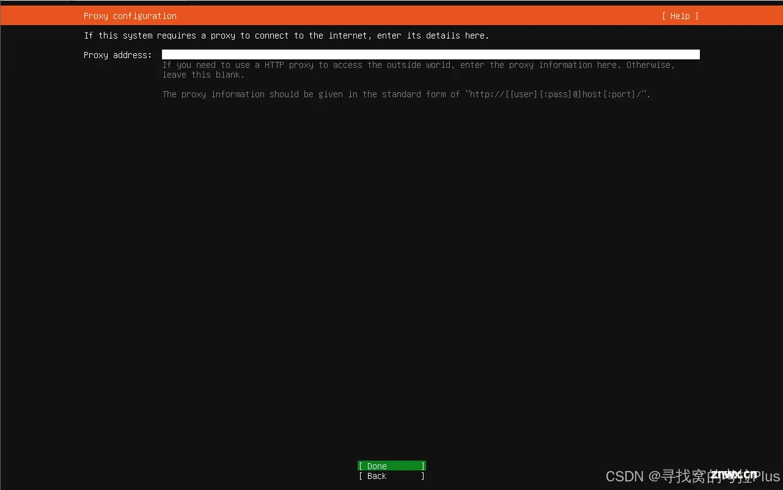This screenshot has width=783, height=490.
Task: Confirm with the Done button
Action: [x=391, y=466]
